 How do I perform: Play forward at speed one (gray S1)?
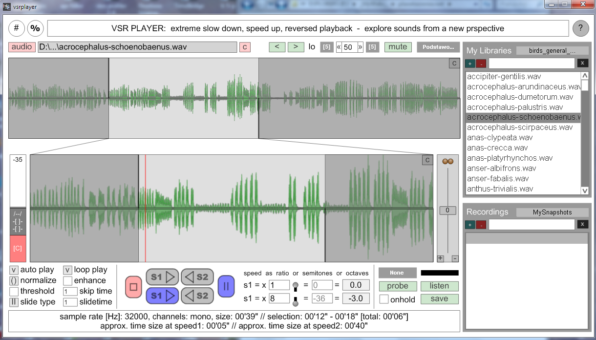pyautogui.click(x=162, y=277)
